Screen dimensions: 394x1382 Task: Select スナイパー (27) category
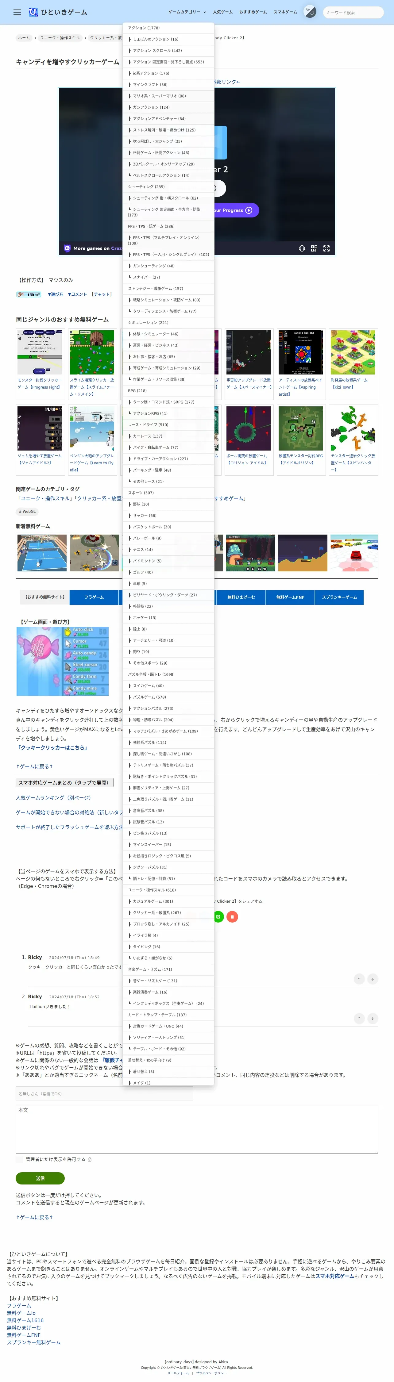click(x=168, y=277)
